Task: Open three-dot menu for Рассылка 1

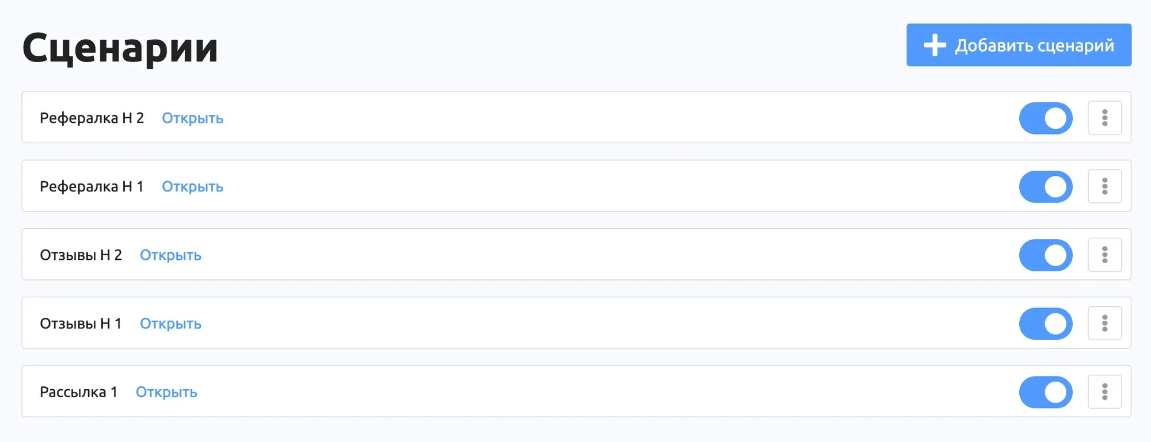Action: [1104, 391]
